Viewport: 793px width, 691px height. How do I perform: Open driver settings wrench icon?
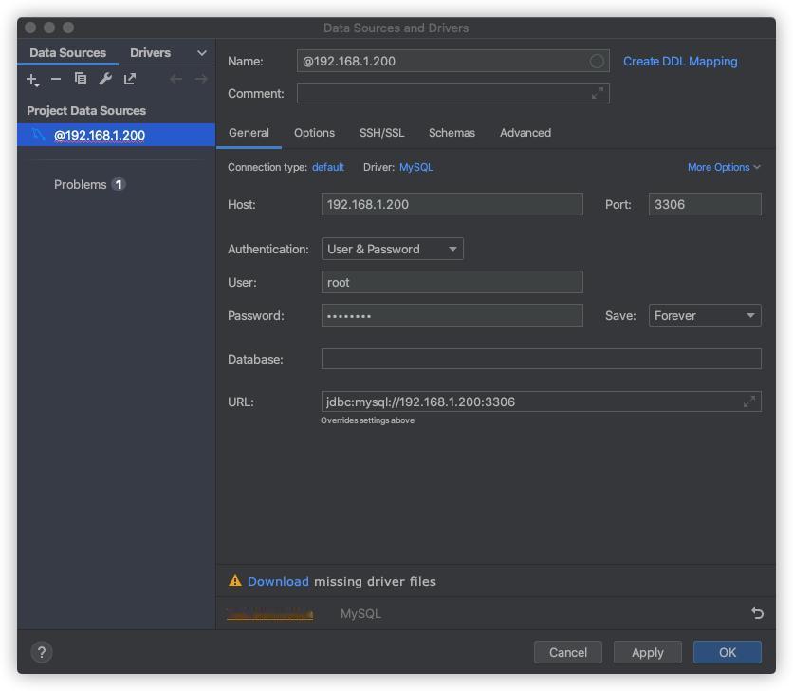[x=105, y=79]
